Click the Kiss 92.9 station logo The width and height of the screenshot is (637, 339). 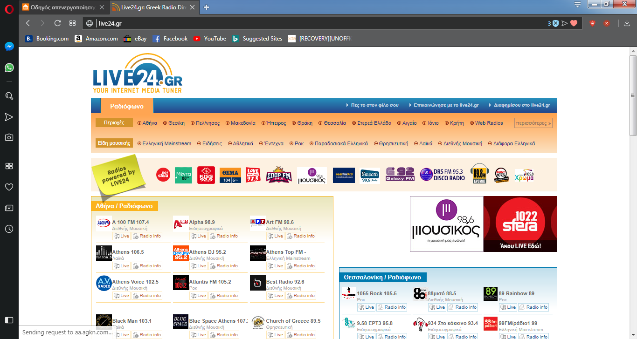pyautogui.click(x=206, y=175)
